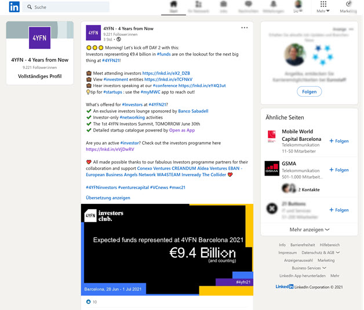Open the ad card options three dots
Viewport: 364px width, 310px height.
coord(351,29)
